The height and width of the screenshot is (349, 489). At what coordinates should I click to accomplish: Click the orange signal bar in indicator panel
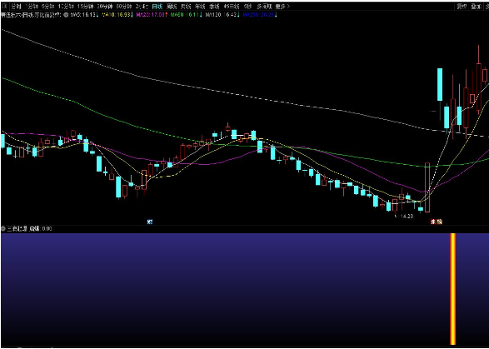pos(453,289)
